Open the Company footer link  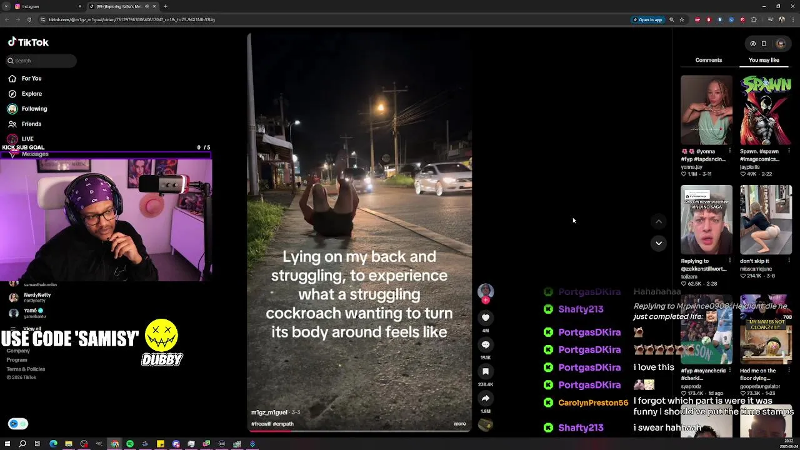pos(18,351)
